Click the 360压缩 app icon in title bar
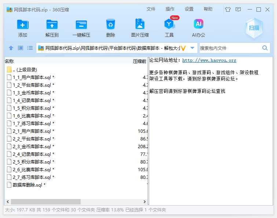The height and width of the screenshot is (218, 277). click(10, 10)
